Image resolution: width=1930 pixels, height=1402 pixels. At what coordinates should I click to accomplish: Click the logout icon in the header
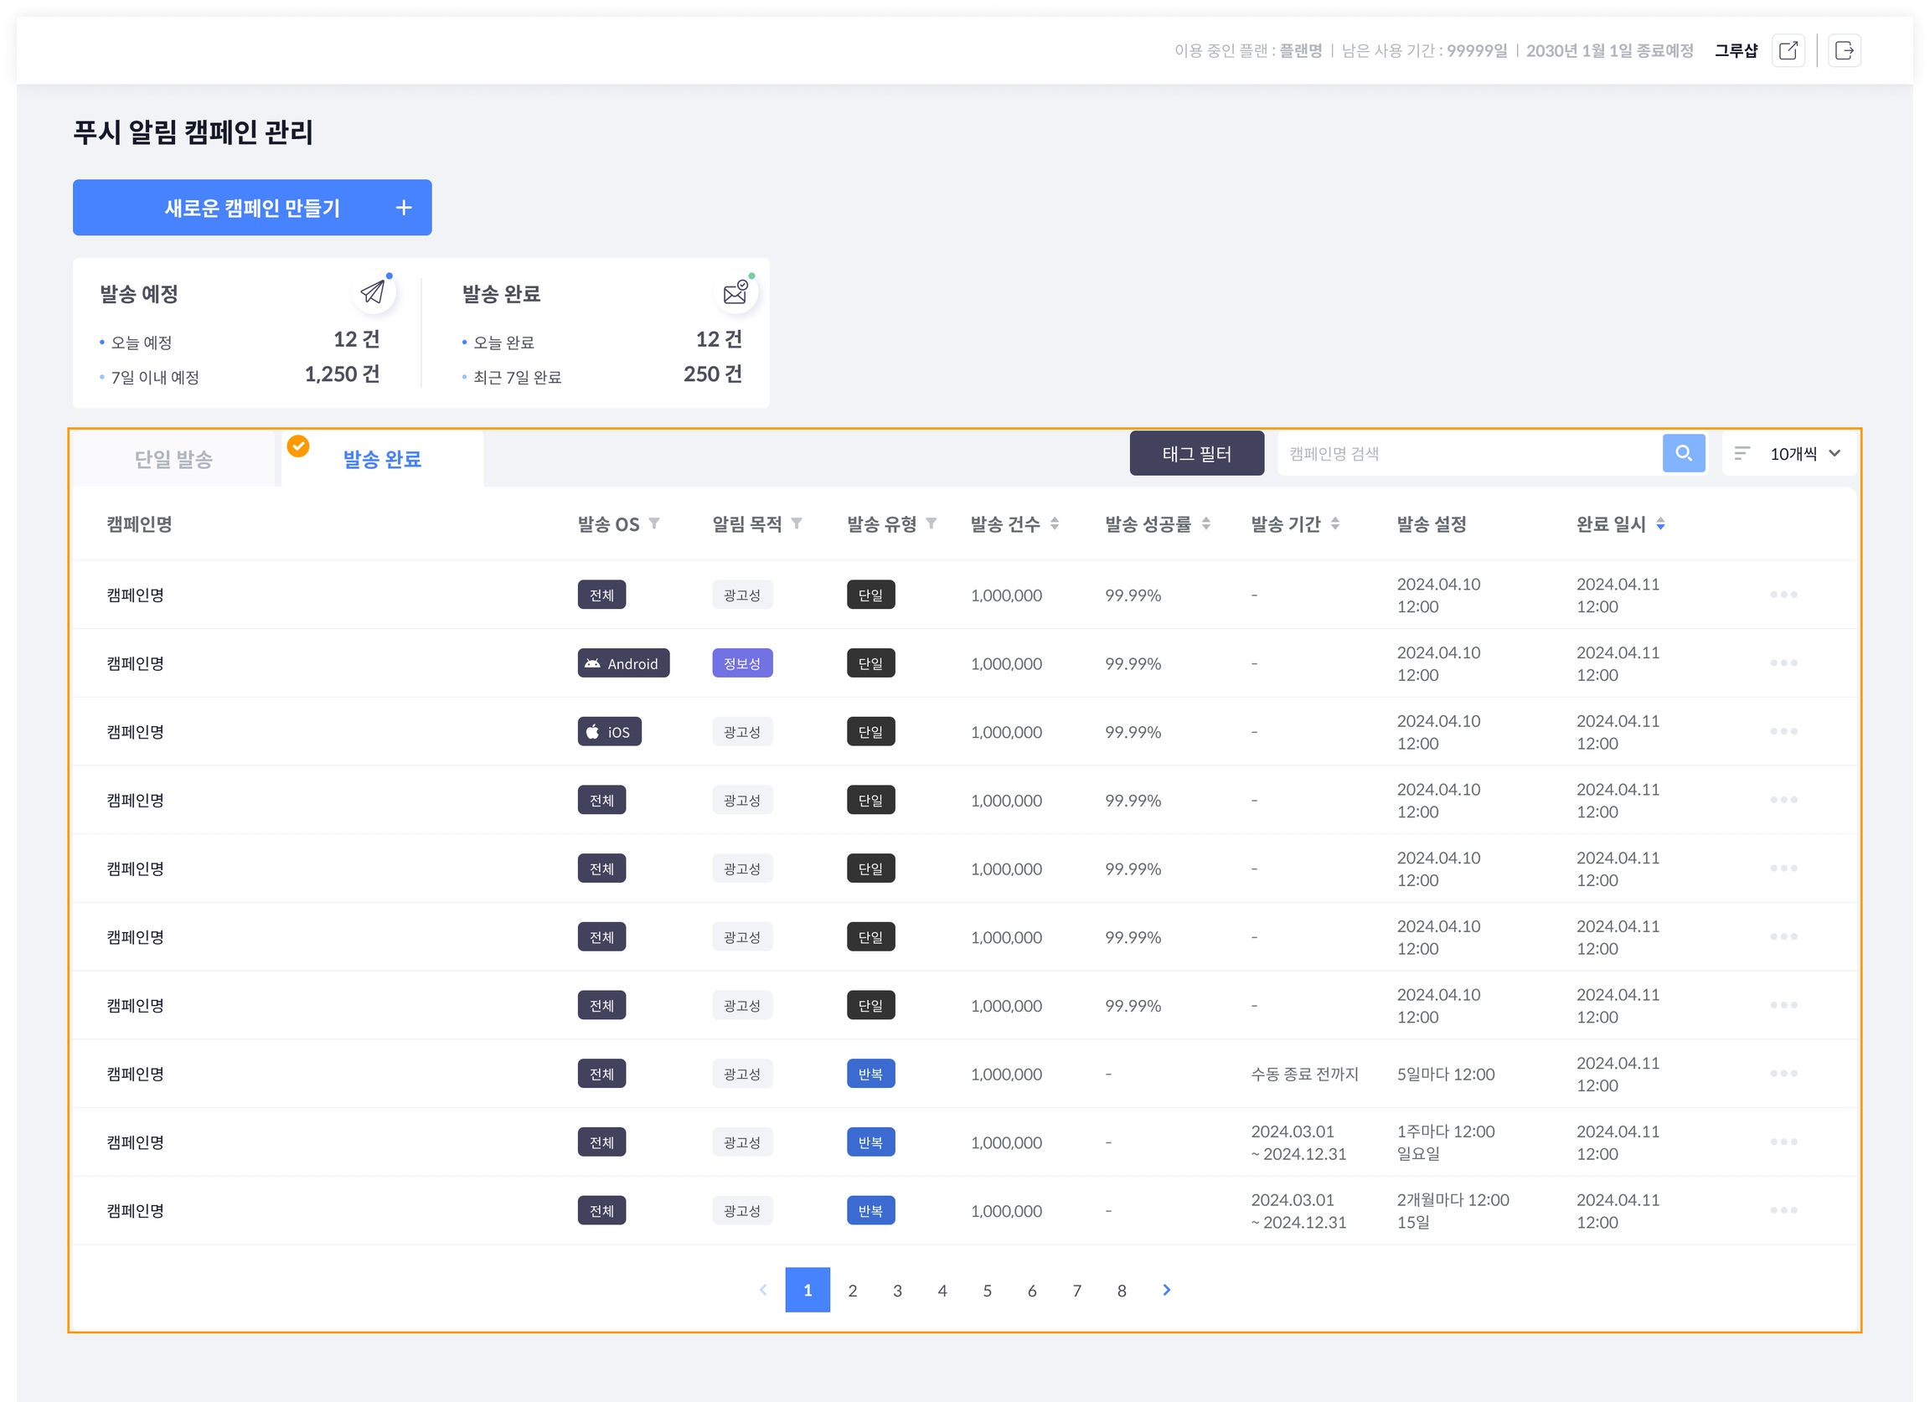1844,50
